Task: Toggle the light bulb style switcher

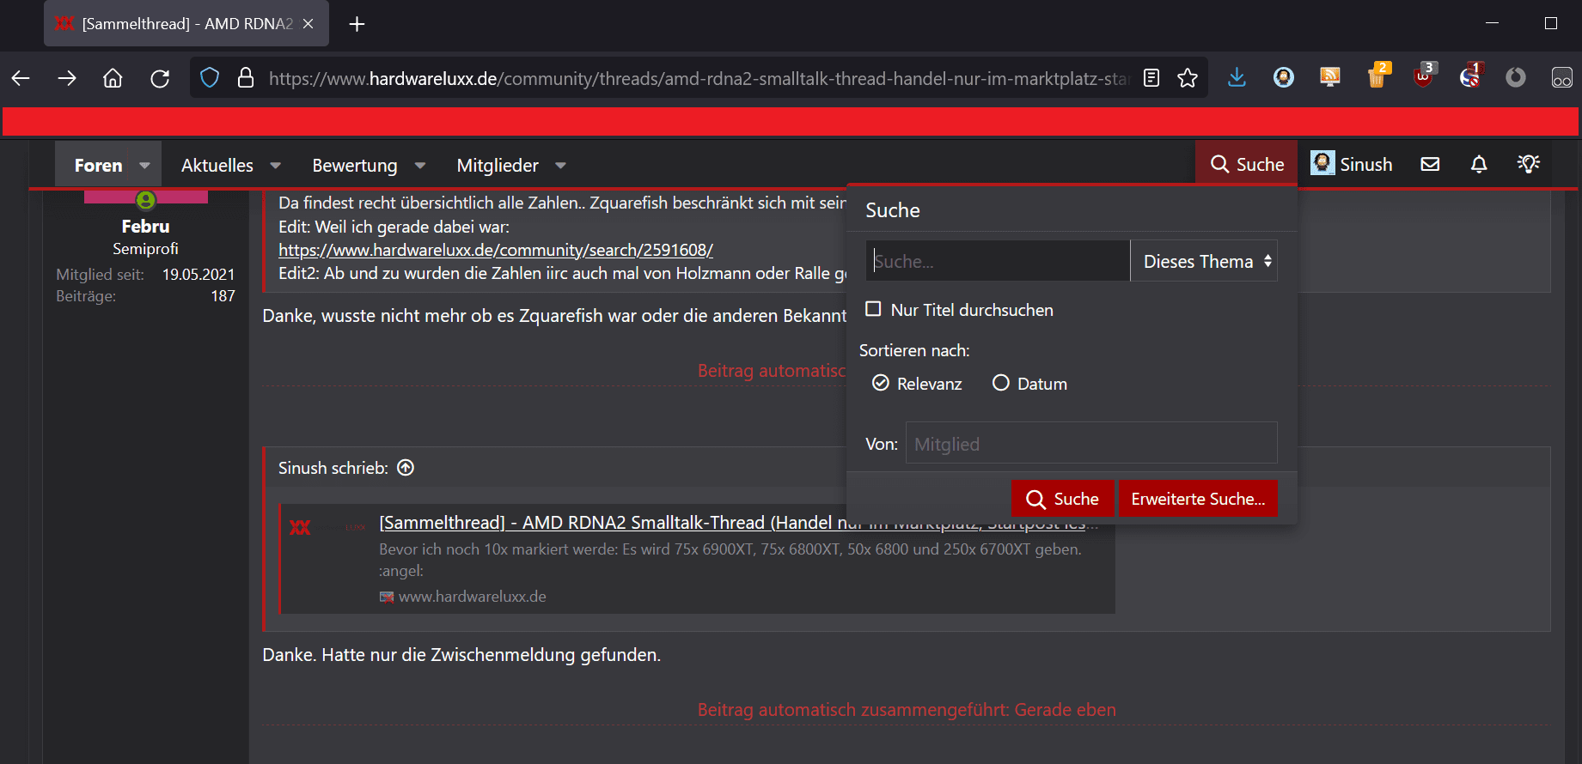Action: (1529, 164)
